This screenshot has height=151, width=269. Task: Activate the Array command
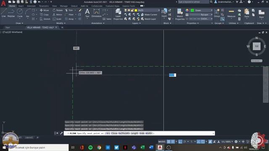tap(69, 19)
